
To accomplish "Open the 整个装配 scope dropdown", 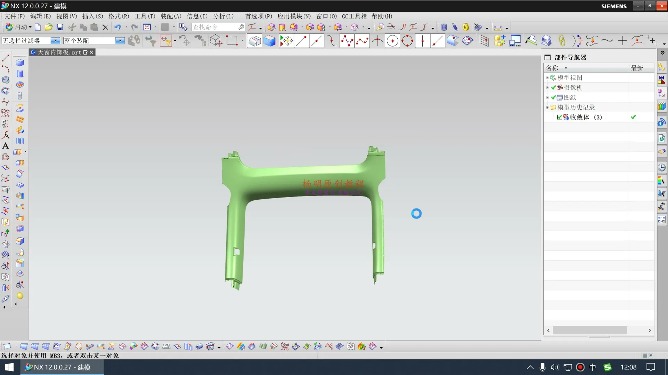I will [120, 41].
